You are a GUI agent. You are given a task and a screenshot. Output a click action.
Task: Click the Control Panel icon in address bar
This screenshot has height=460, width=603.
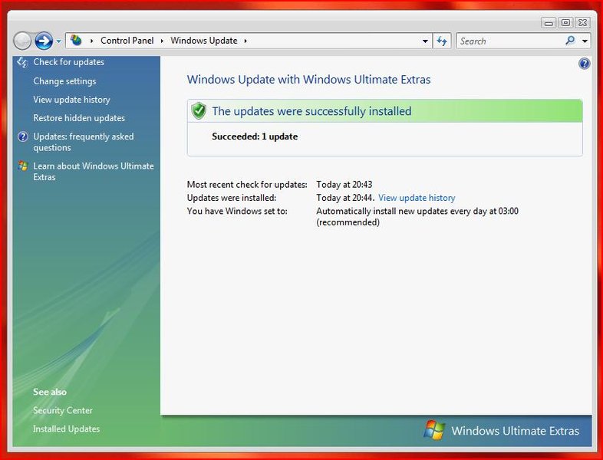pos(77,41)
